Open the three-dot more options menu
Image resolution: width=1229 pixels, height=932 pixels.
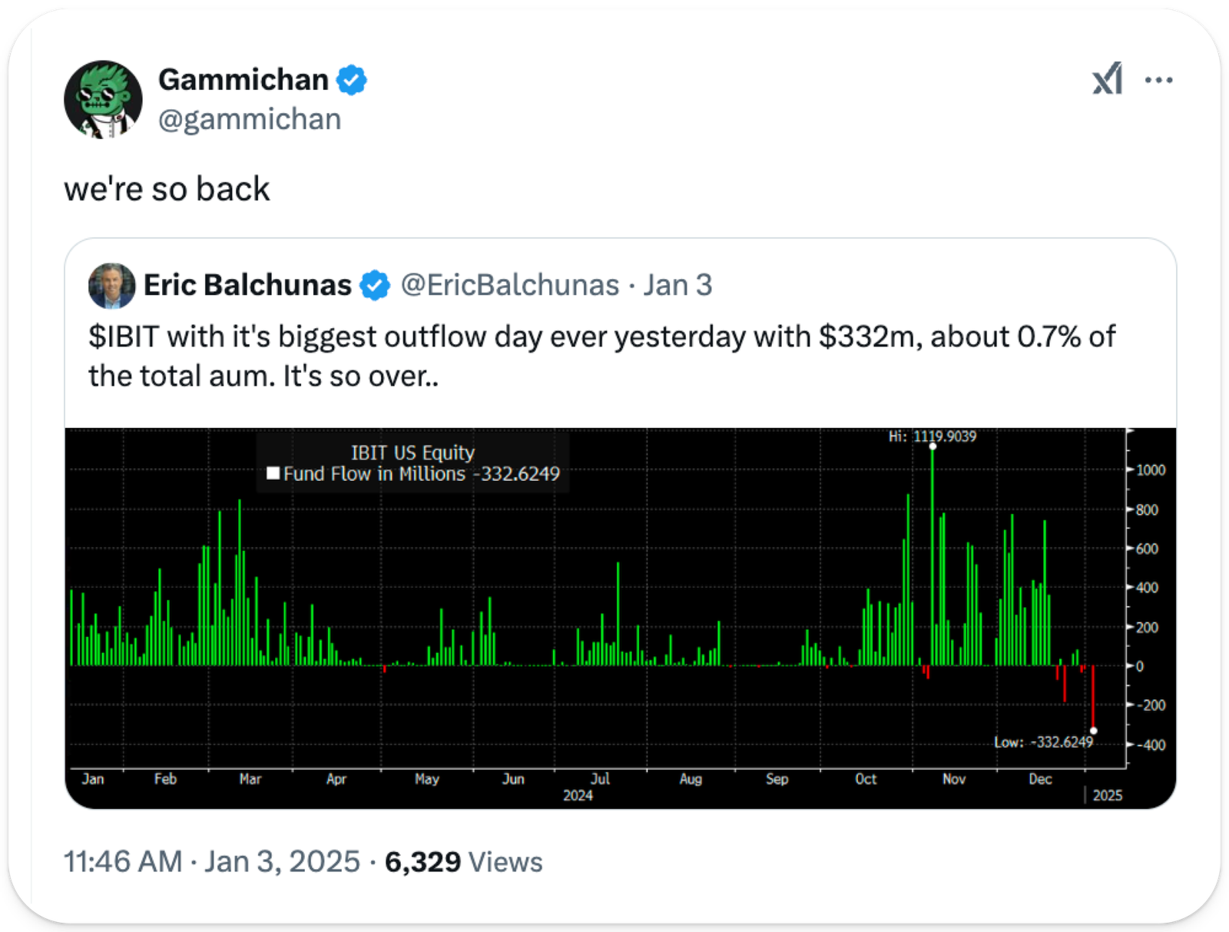coord(1158,80)
